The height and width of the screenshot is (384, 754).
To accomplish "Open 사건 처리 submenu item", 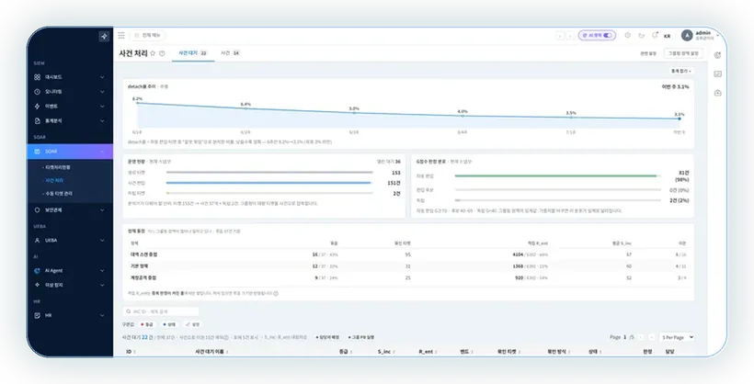I will pos(54,180).
